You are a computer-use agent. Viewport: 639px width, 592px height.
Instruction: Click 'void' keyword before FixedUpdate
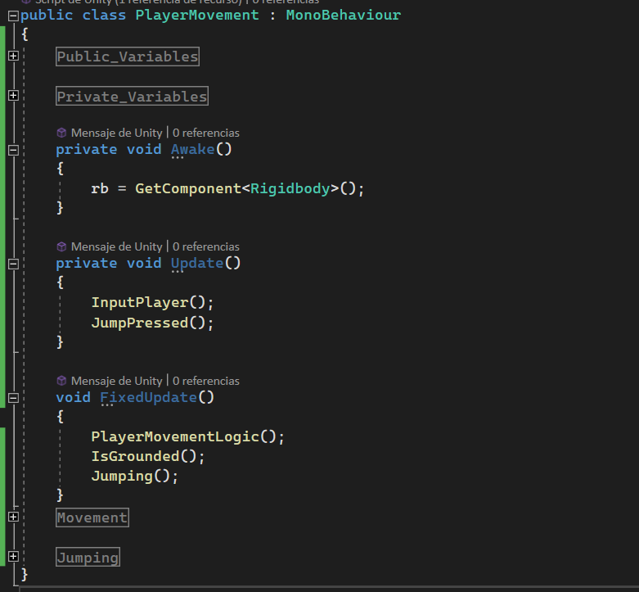point(74,397)
